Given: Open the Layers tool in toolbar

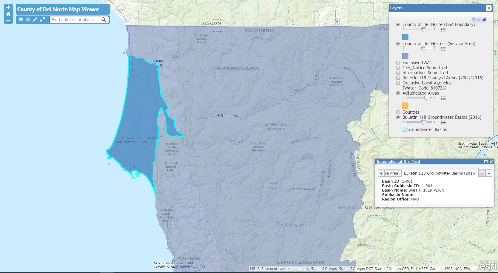Looking at the screenshot, I should 21,20.
